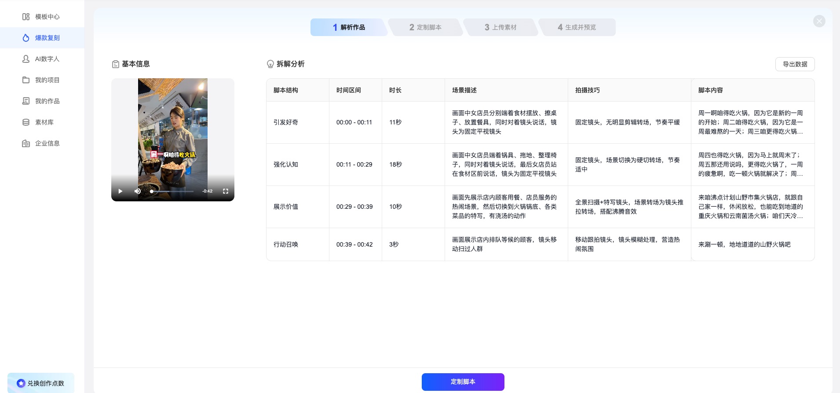
Task: Click the video thumbnail preview
Action: (x=172, y=132)
